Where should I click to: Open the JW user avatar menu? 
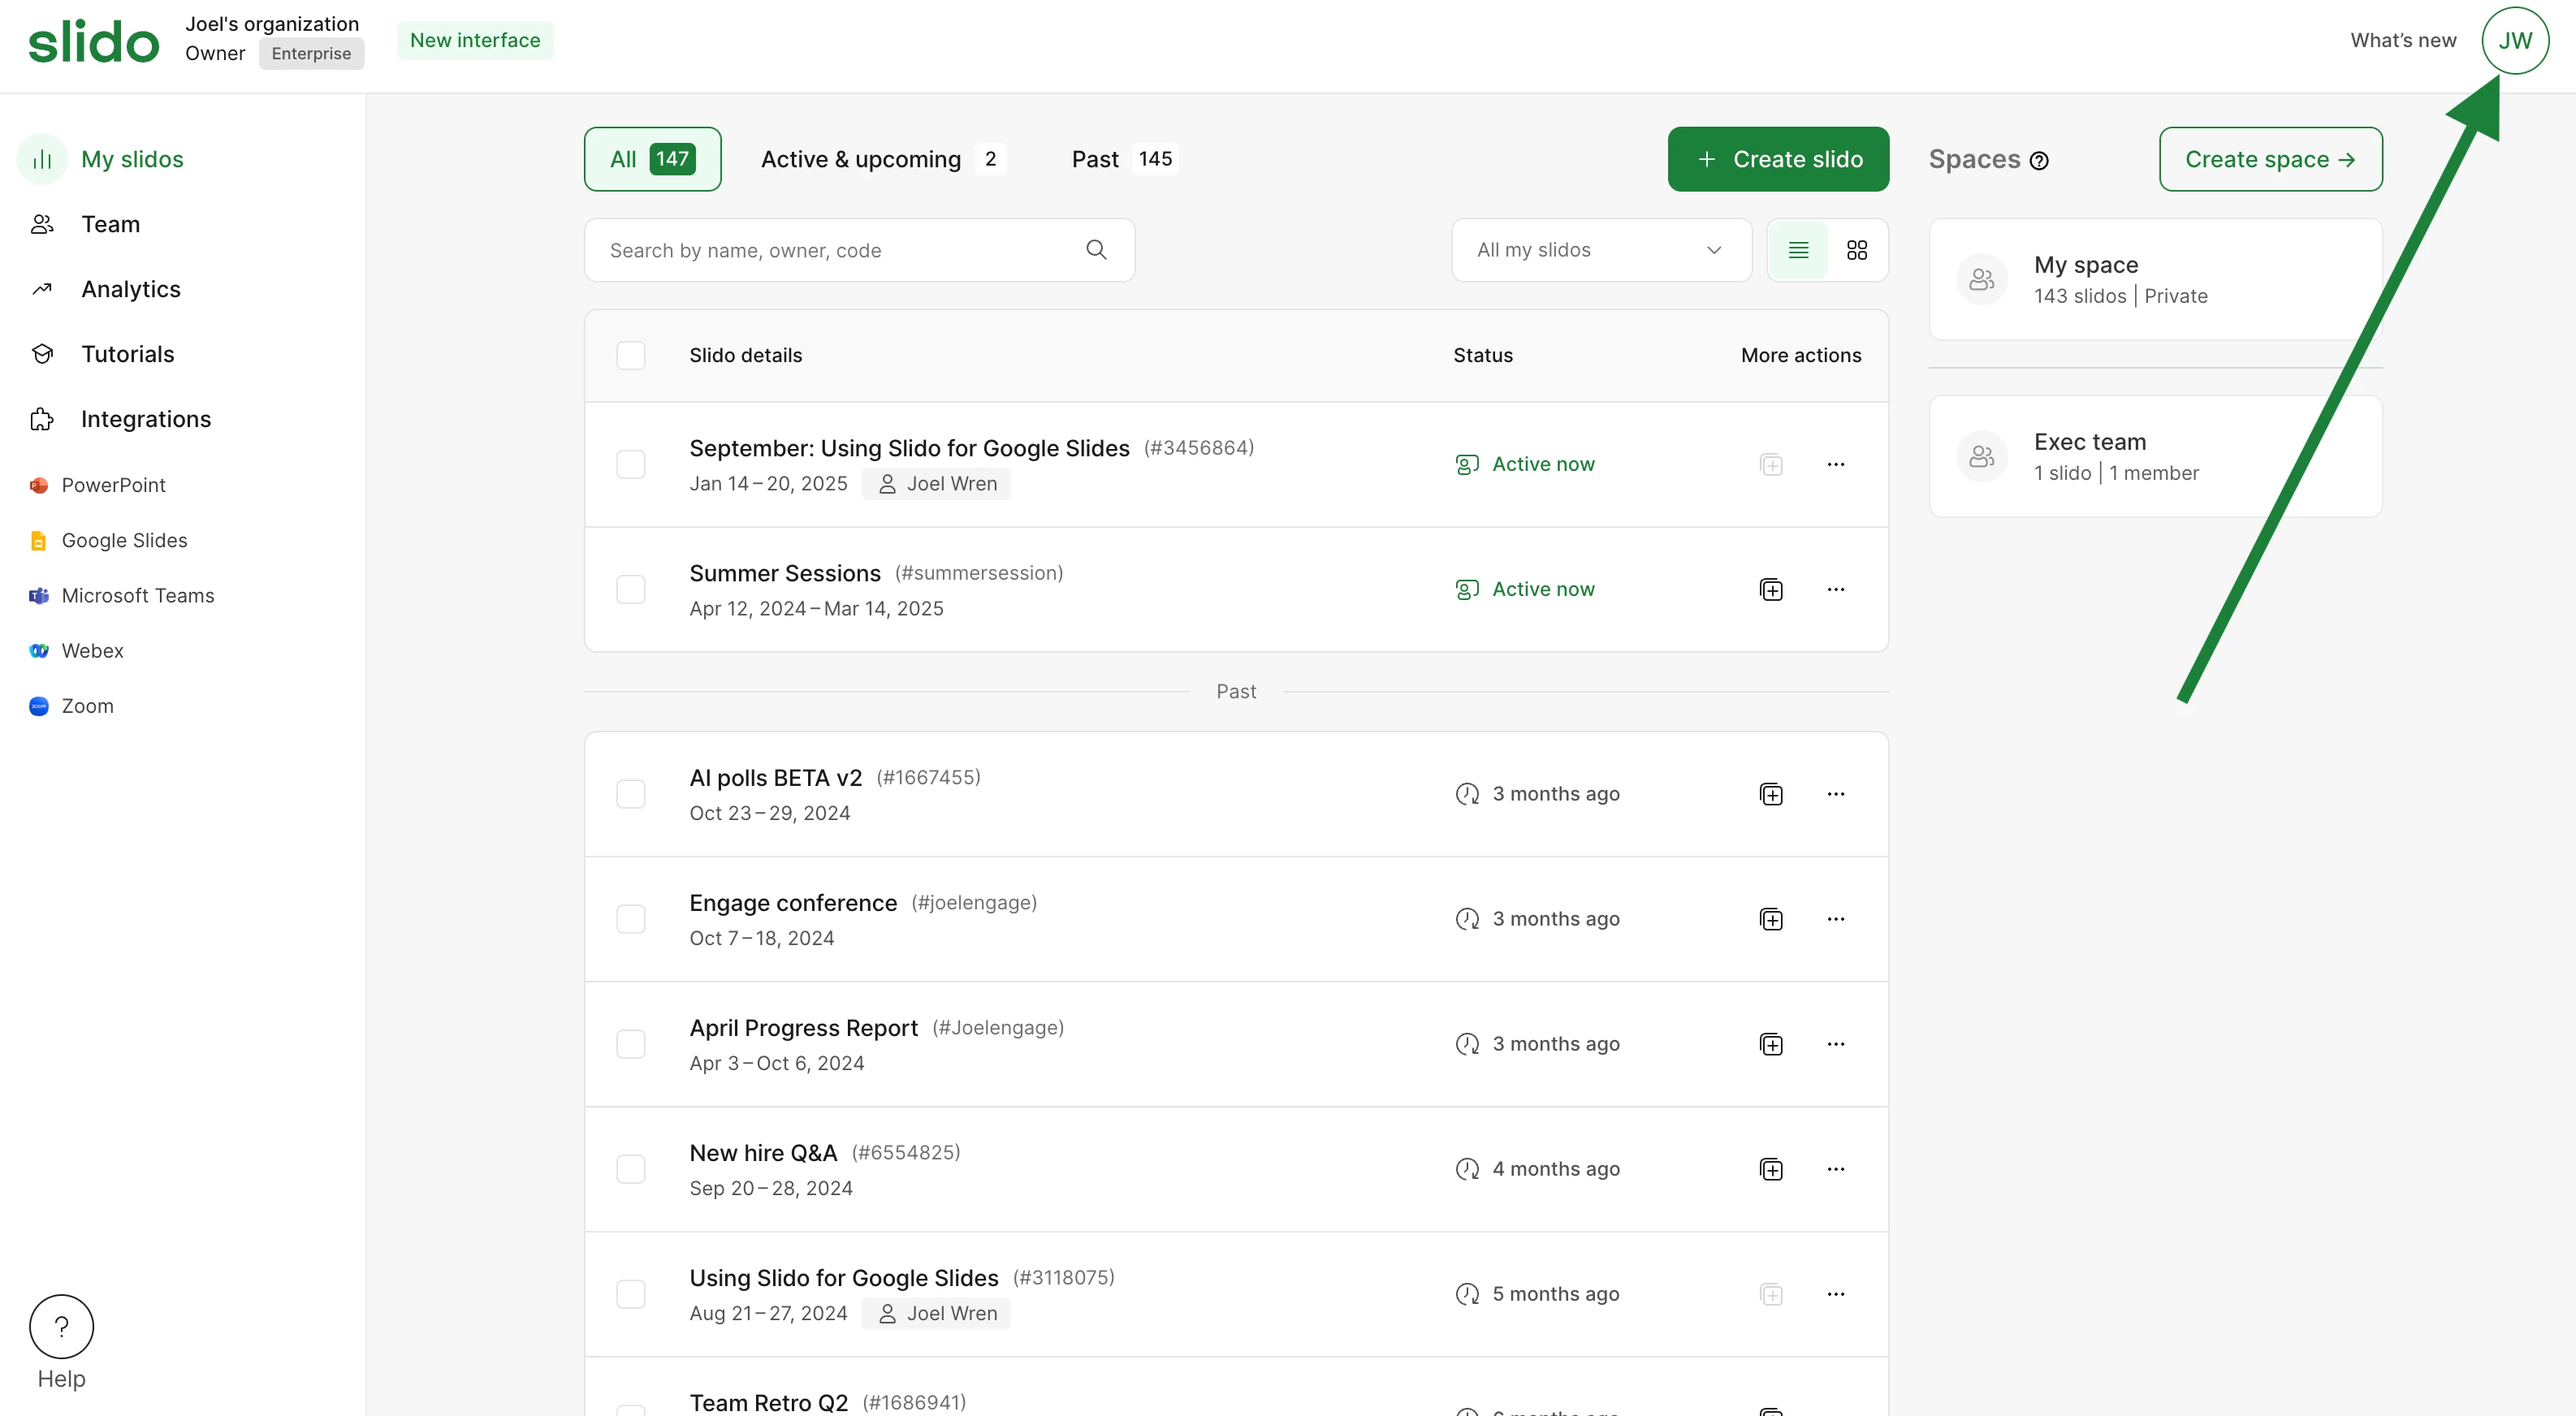click(2514, 41)
